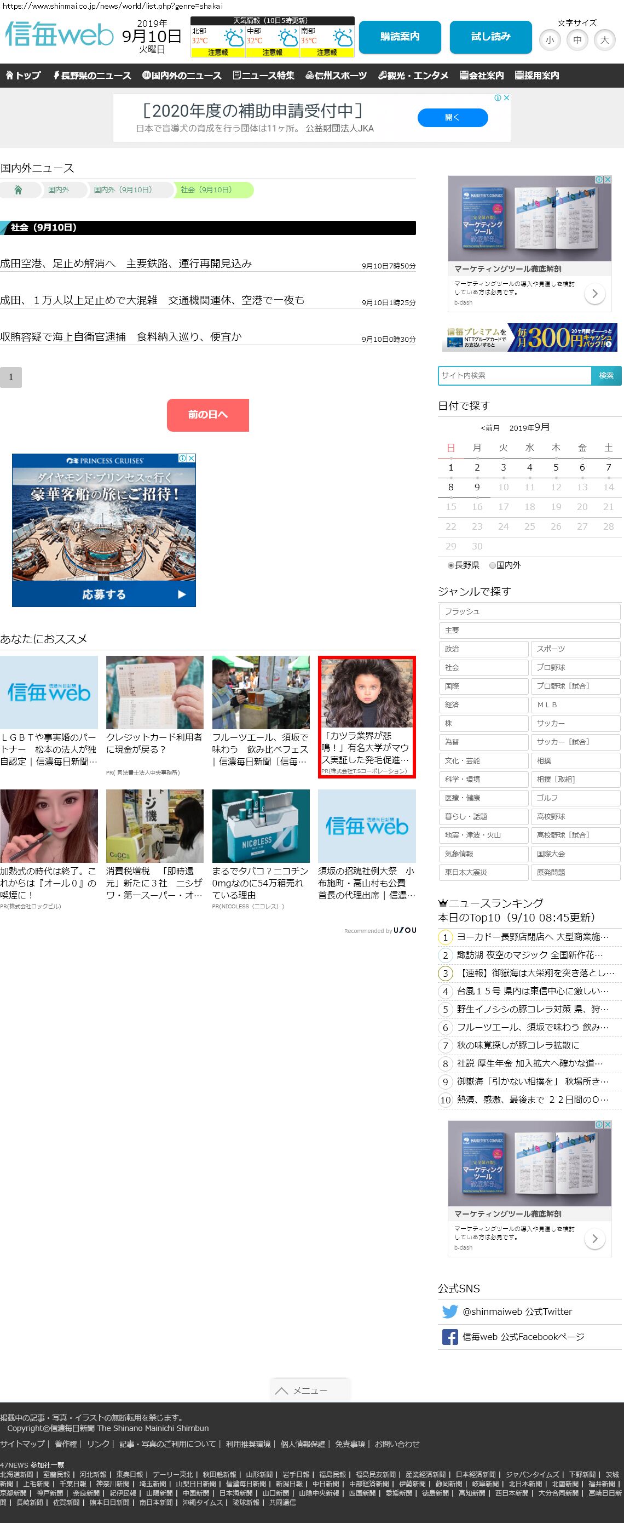Click the 検索 search button
Viewport: 624px width, 1523px height.
pos(606,375)
